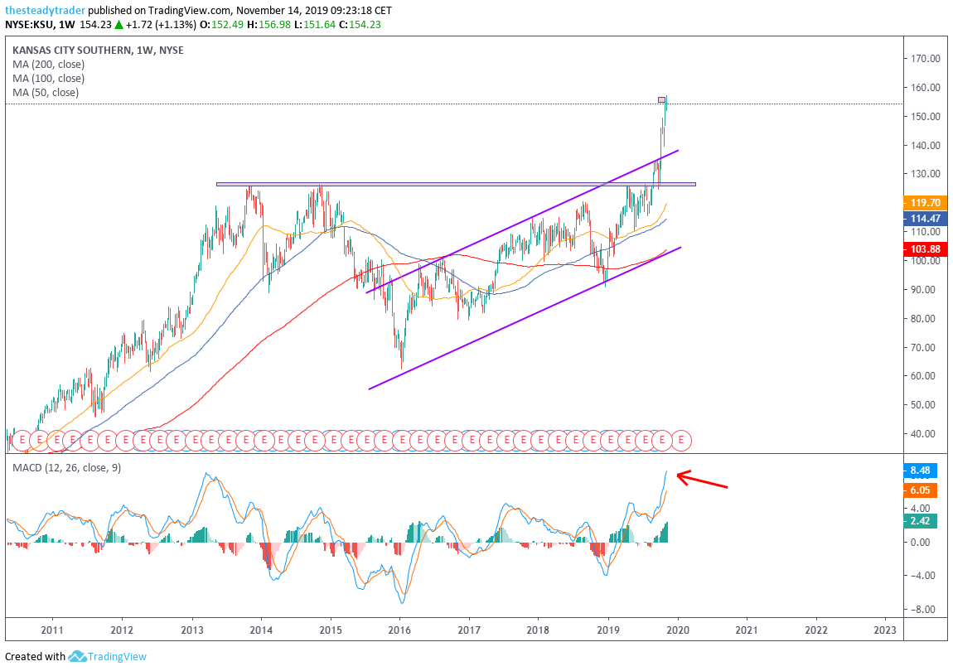Select the NYSE:KSU symbol text
The height and width of the screenshot is (671, 953).
click(x=29, y=25)
